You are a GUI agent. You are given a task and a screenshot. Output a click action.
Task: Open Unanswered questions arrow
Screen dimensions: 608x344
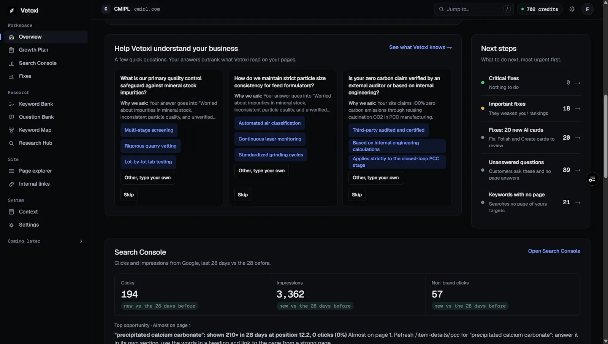(578, 170)
